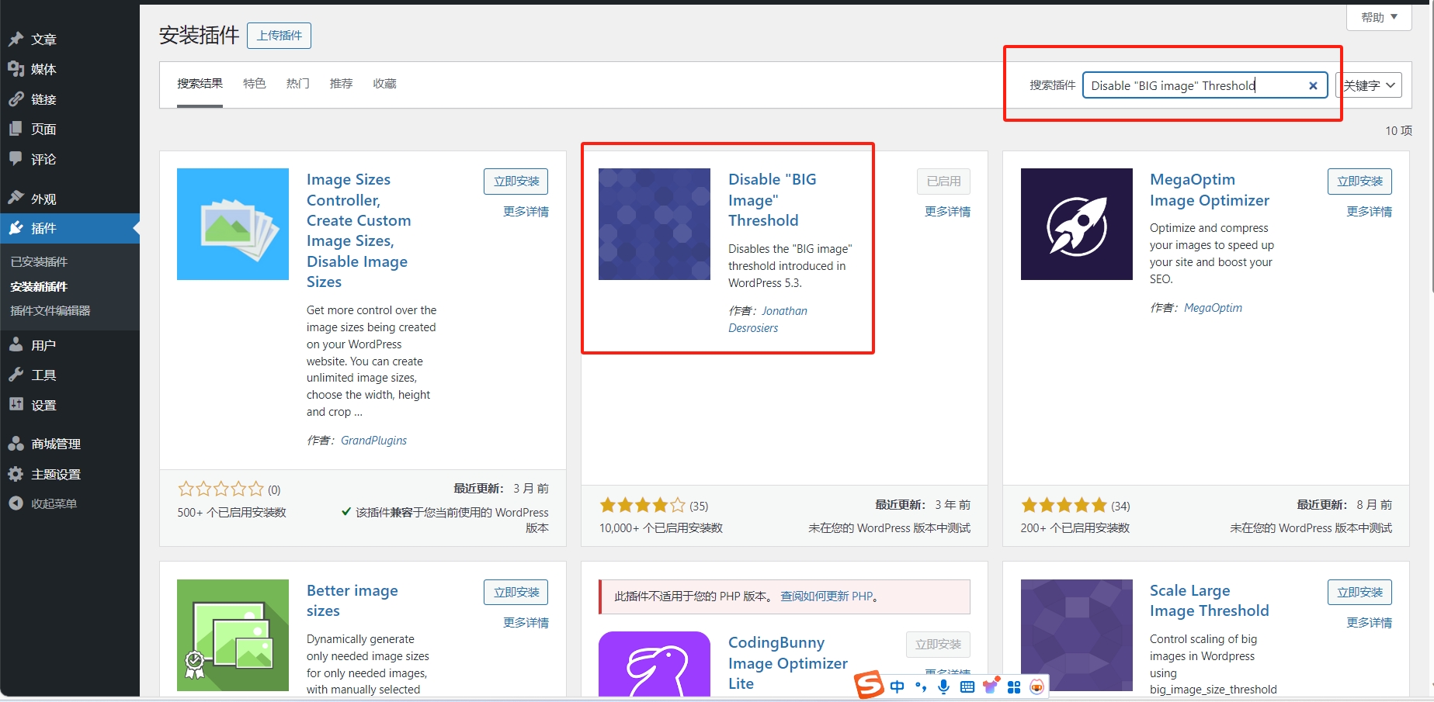Screen dimensions: 1434x702
Task: Click the Sogou input method S logo
Action: click(869, 685)
